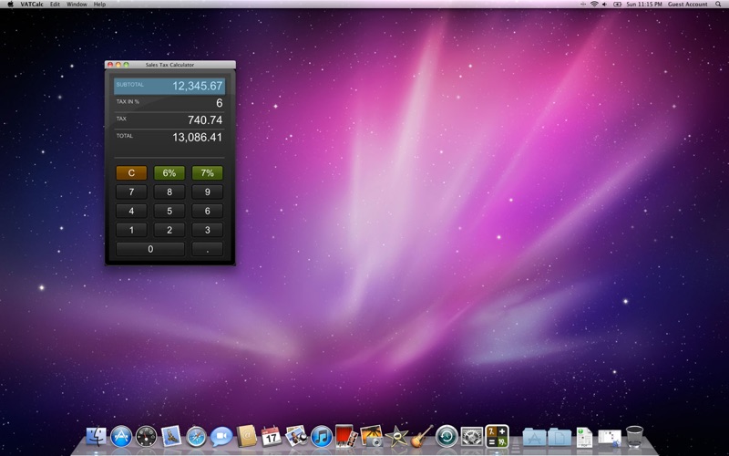Launch the App Store from the Dock
The height and width of the screenshot is (456, 729).
pos(121,437)
